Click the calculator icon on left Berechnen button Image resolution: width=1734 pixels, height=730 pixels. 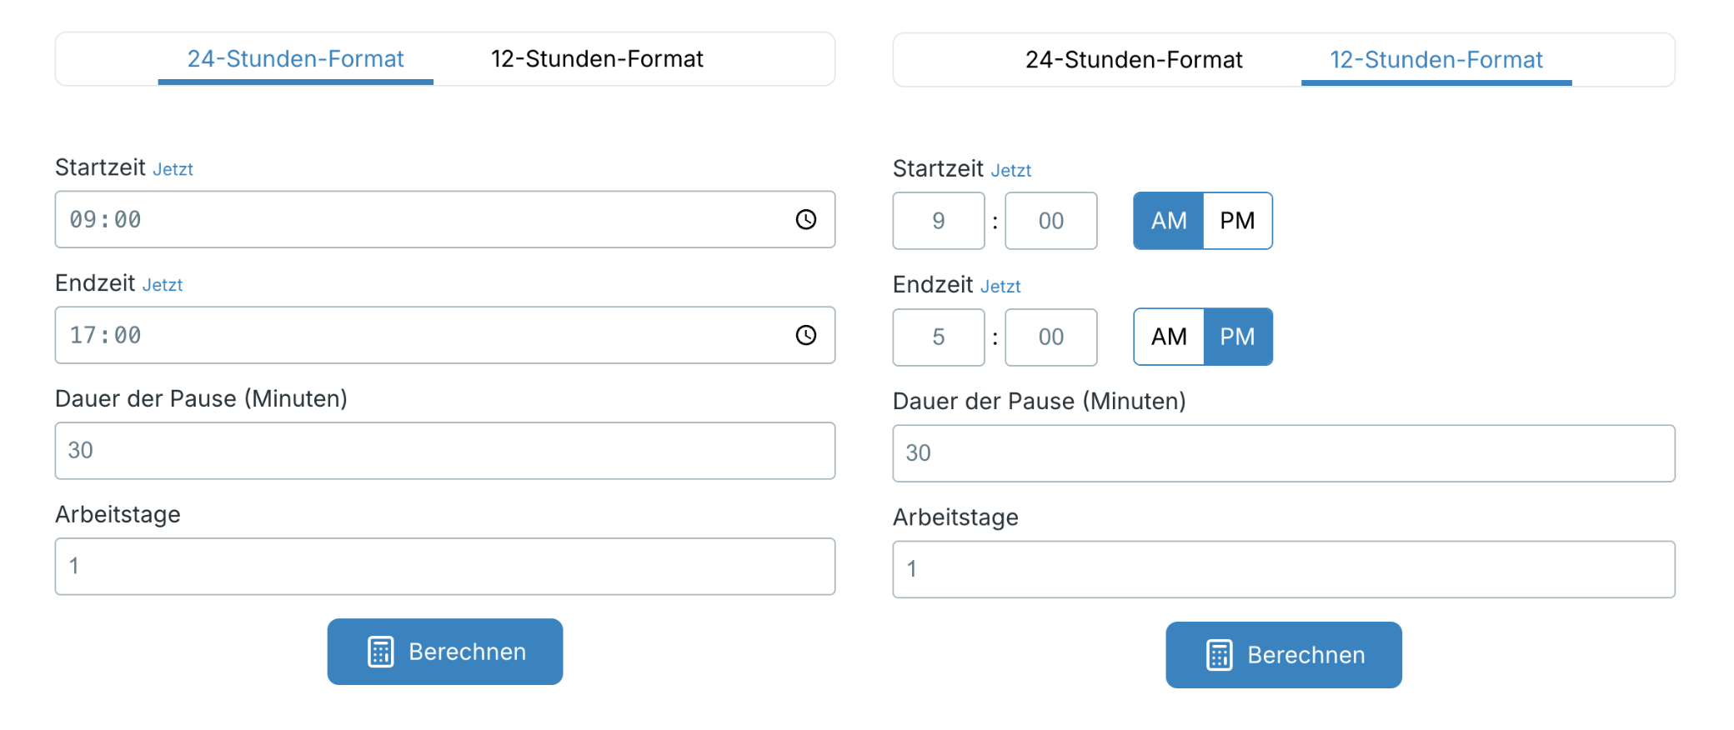pos(381,652)
